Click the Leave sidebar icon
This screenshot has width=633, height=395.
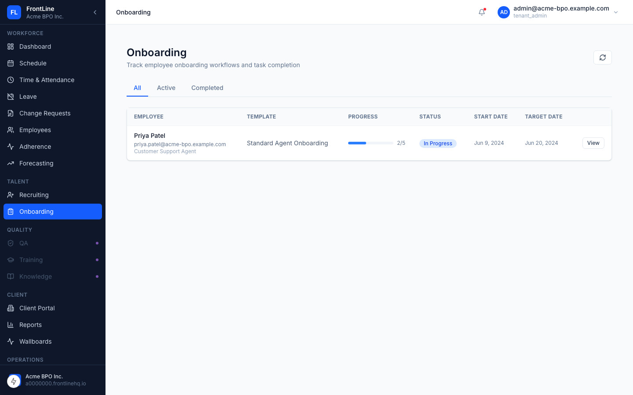pos(11,97)
